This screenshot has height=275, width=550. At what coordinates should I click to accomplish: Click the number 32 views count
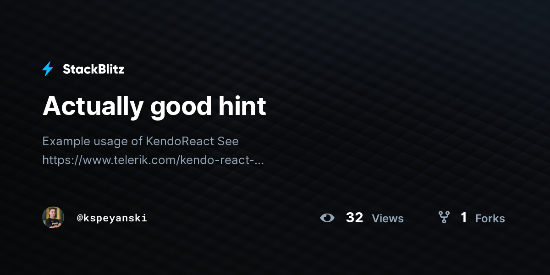[x=354, y=218]
